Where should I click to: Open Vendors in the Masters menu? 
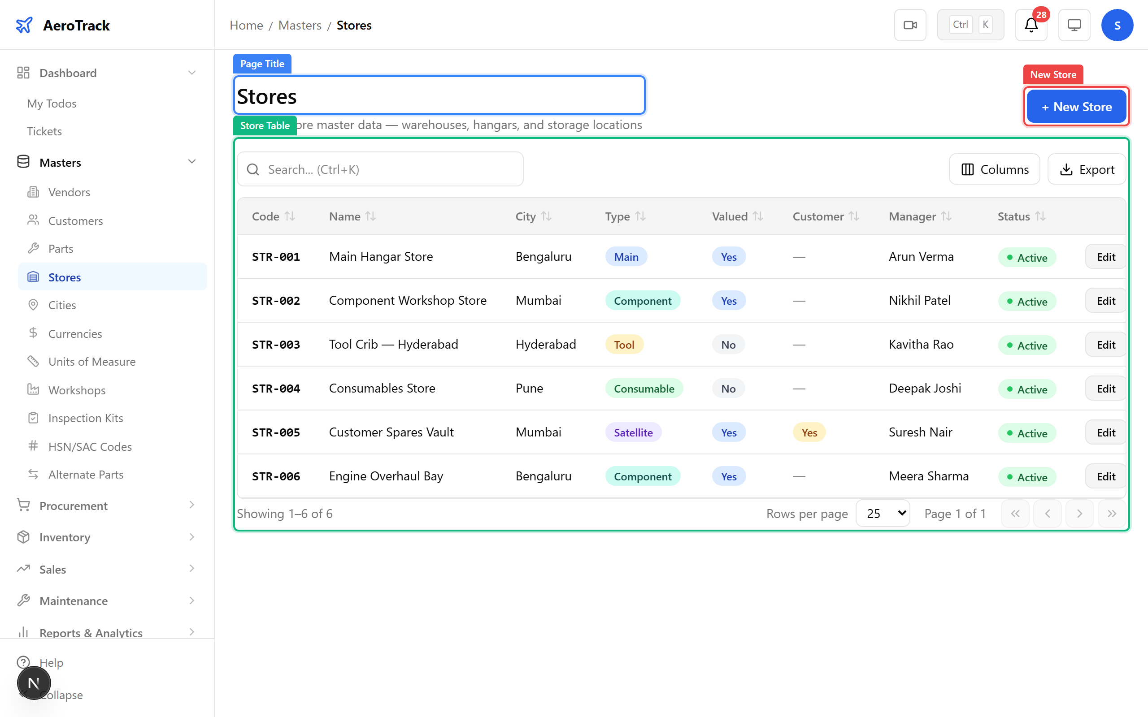[69, 192]
